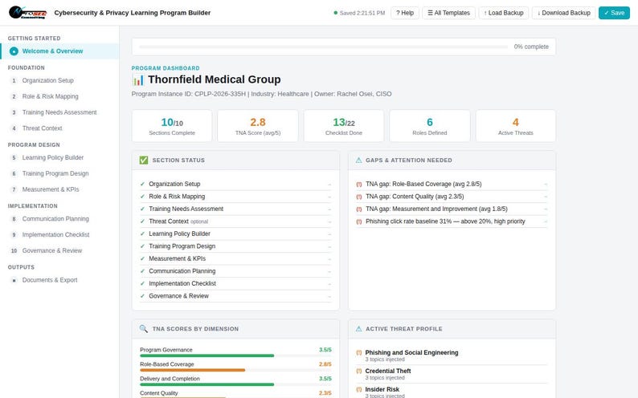
Task: Click Download Backup button
Action: 563,13
